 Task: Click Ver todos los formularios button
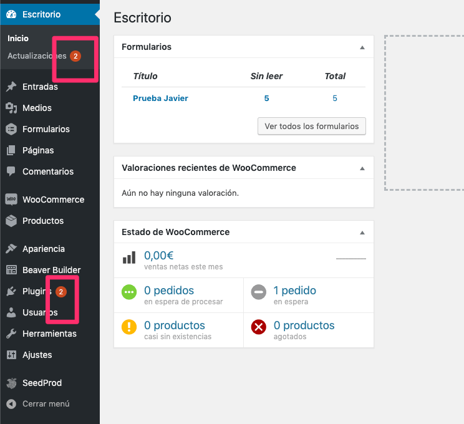(x=312, y=127)
